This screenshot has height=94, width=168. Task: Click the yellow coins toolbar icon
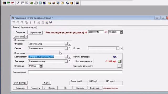pyautogui.click(x=50, y=3)
